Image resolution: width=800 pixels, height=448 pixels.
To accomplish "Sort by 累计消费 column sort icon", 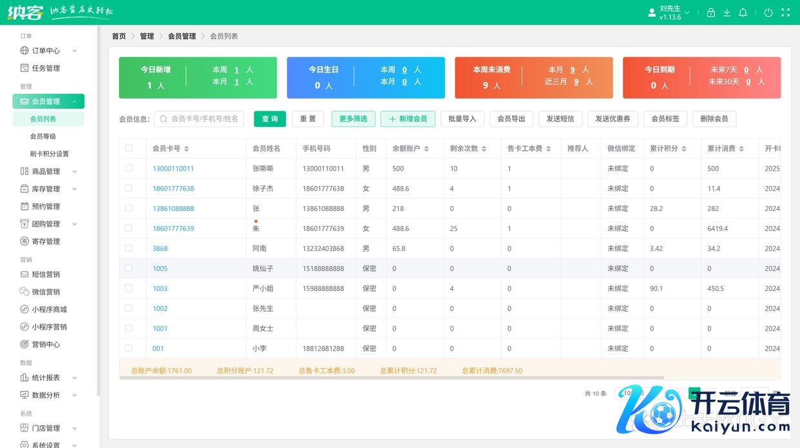I will point(741,149).
